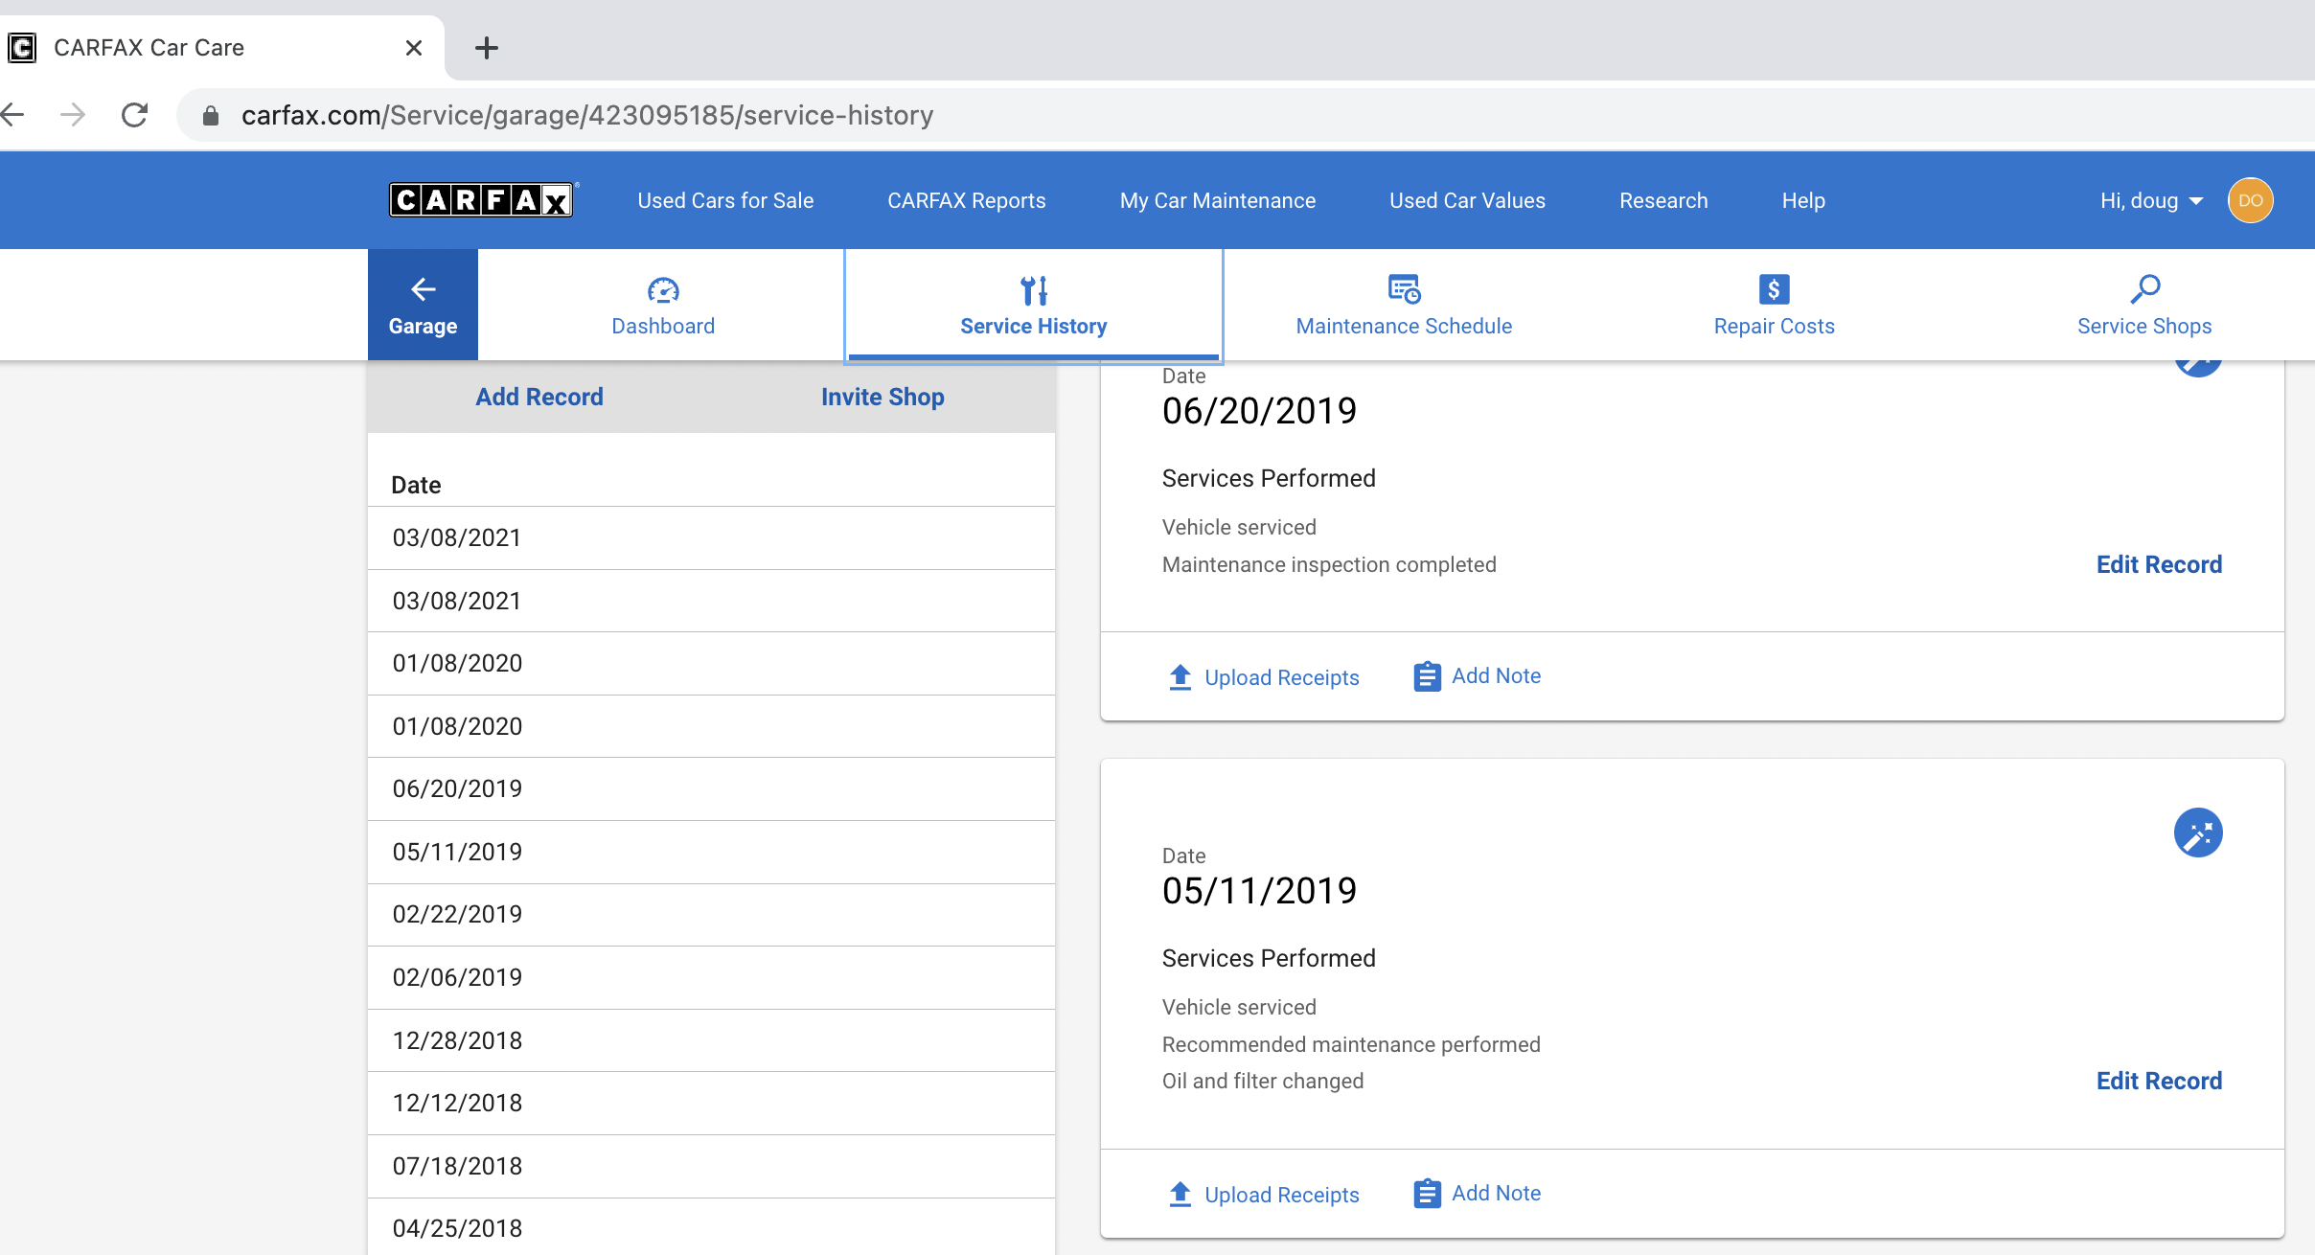The width and height of the screenshot is (2315, 1255).
Task: Open My Car Maintenance menu
Action: (x=1217, y=201)
